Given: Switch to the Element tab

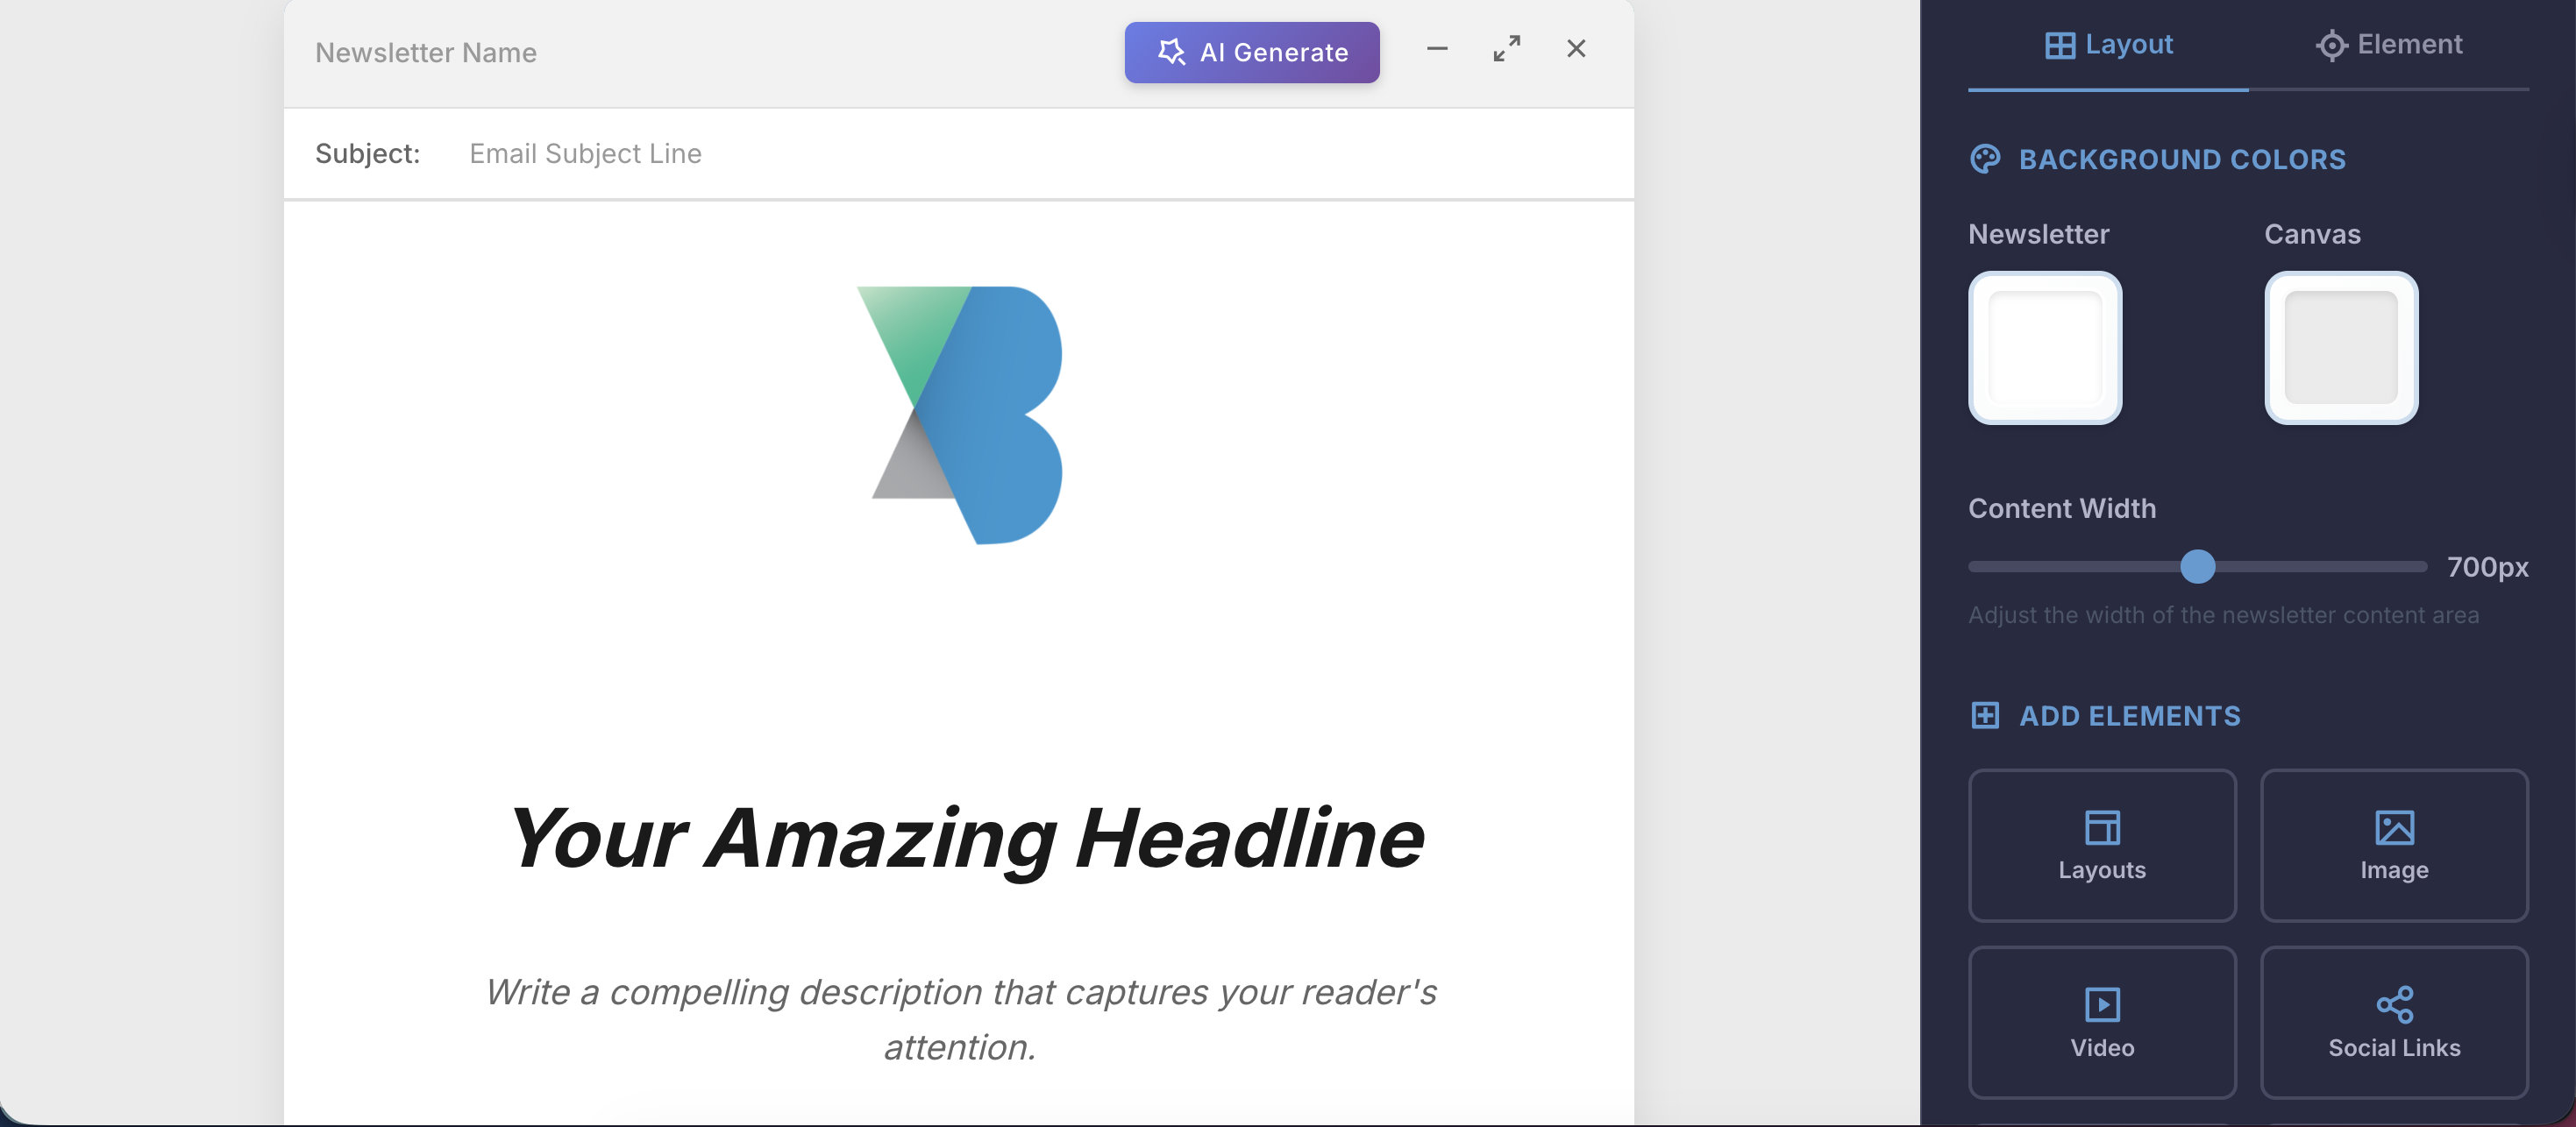Looking at the screenshot, I should click(x=2389, y=44).
